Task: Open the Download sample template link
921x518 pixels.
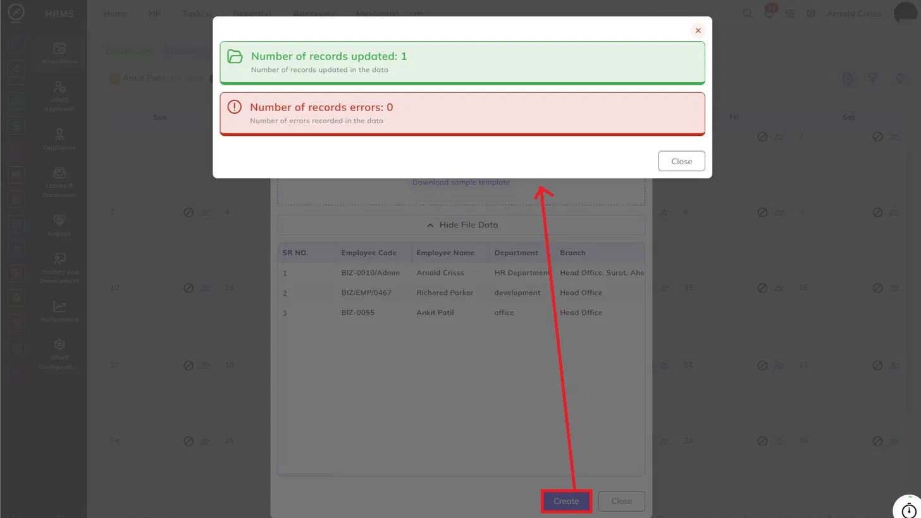Action: click(x=460, y=182)
